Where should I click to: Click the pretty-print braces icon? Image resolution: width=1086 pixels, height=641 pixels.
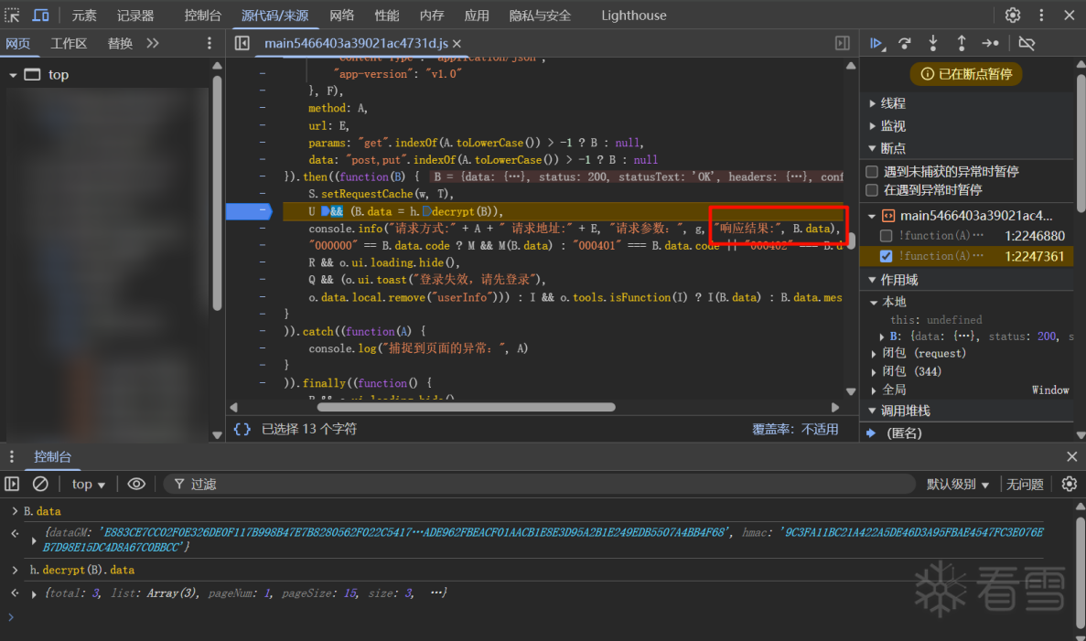point(242,429)
